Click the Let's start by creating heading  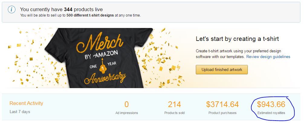[237, 39]
